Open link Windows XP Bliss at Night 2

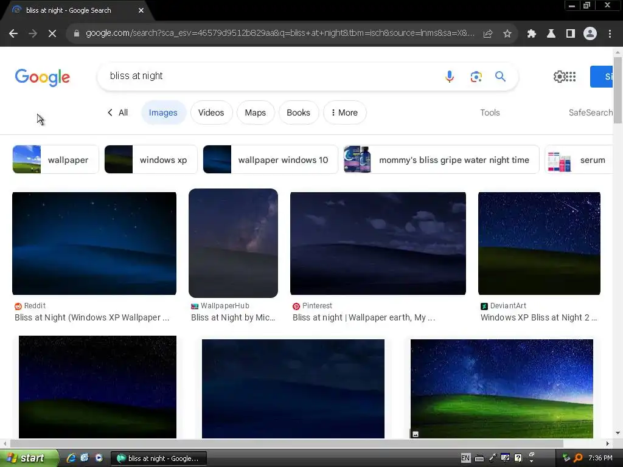tap(539, 317)
